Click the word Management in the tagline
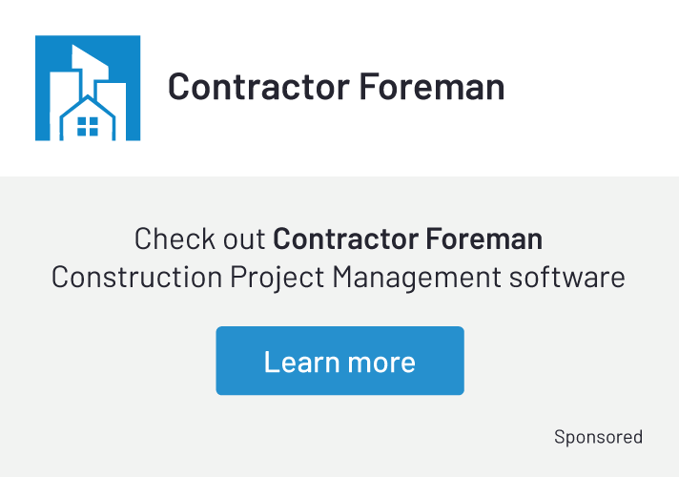Viewport: 679px width, 477px height. coord(415,278)
